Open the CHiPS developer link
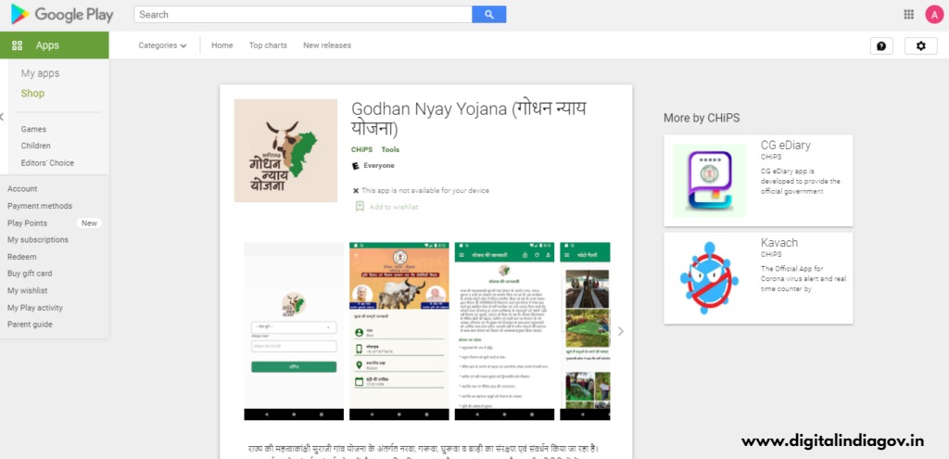Image resolution: width=949 pixels, height=459 pixels. (x=361, y=149)
